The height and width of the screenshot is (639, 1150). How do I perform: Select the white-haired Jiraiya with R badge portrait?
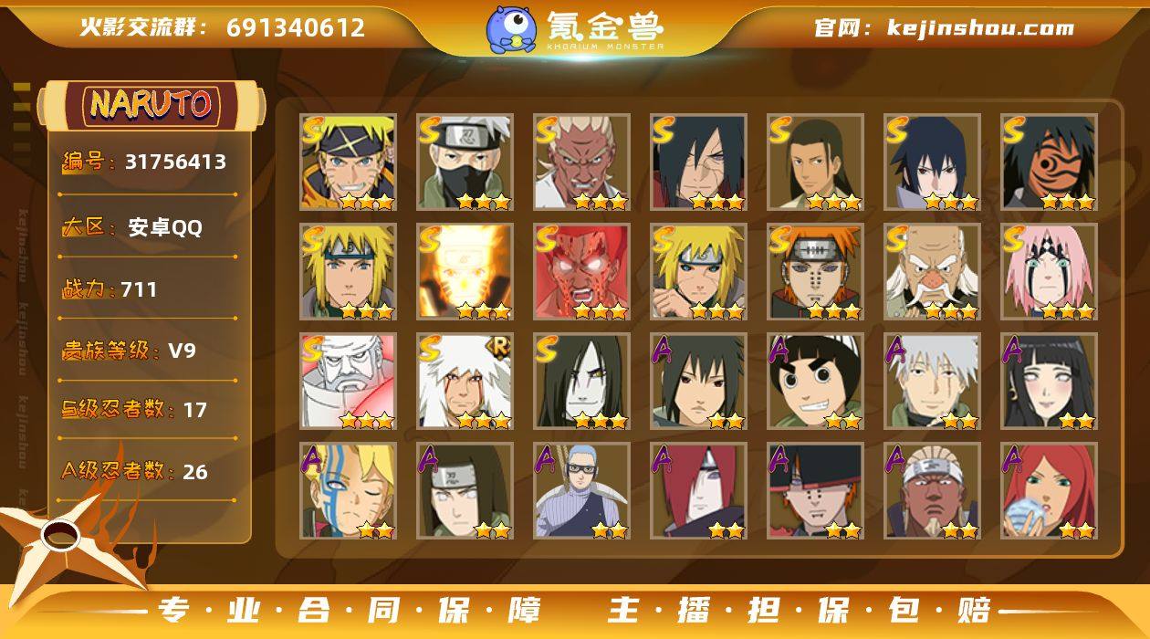[x=465, y=381]
